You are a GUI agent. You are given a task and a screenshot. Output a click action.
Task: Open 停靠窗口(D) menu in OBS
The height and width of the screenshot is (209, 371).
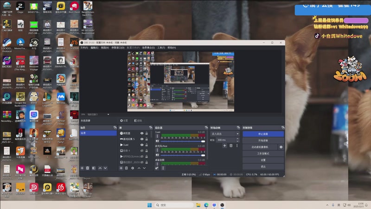[118, 48]
